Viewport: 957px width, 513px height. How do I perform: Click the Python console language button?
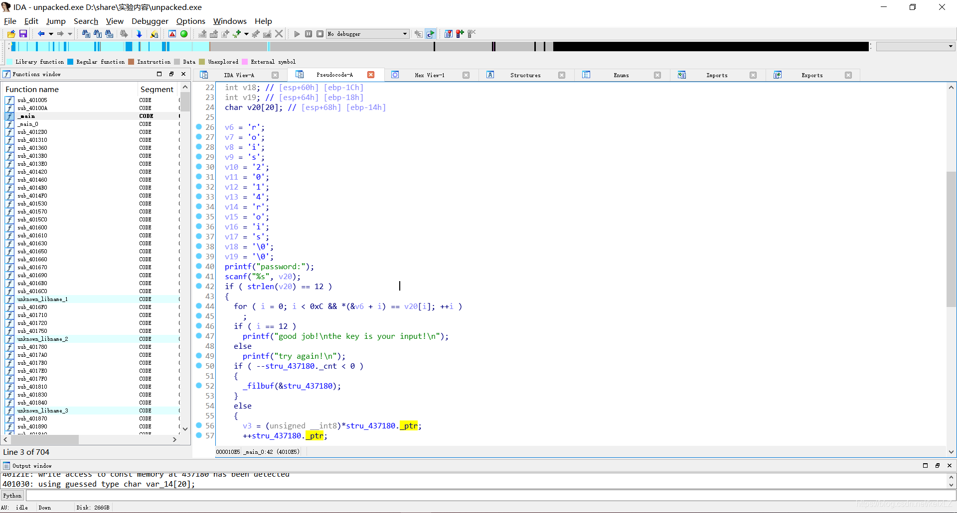point(12,496)
